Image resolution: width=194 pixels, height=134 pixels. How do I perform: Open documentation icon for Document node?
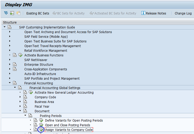(x=25, y=111)
